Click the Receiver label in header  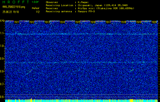click(x=52, y=8)
